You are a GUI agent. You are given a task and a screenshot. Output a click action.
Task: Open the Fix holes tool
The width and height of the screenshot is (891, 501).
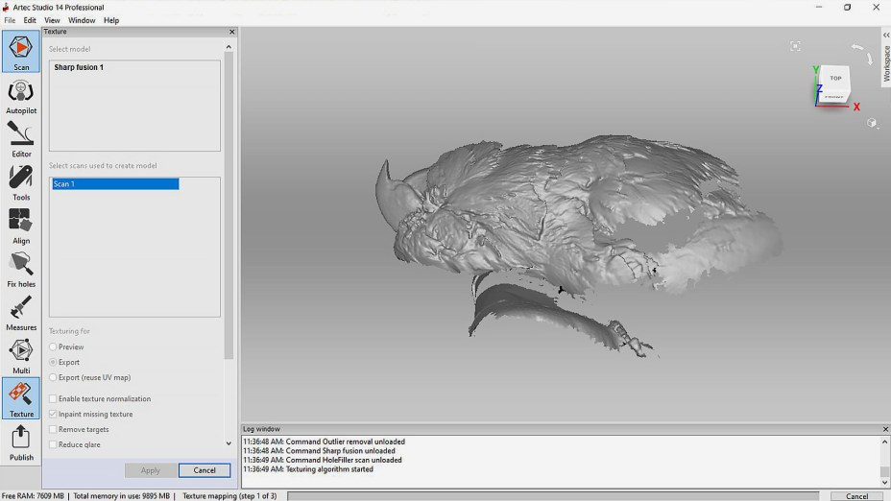pos(21,269)
